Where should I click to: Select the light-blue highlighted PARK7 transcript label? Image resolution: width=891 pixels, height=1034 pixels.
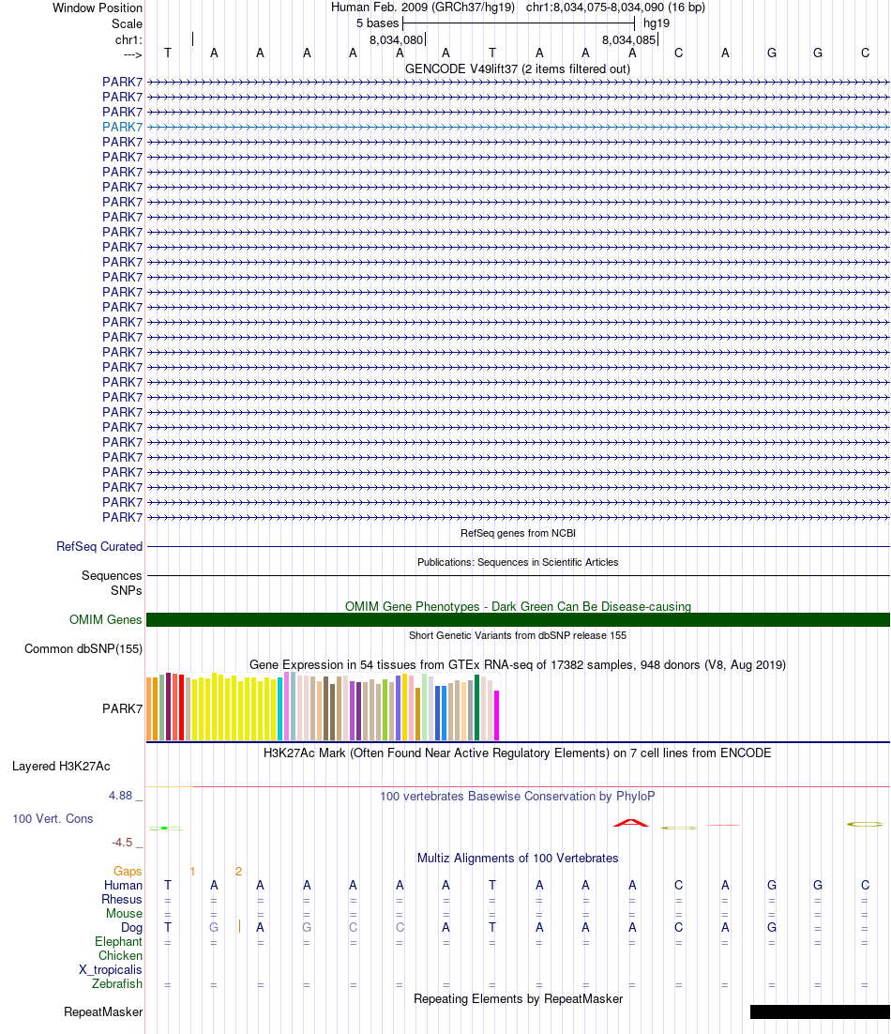click(123, 127)
